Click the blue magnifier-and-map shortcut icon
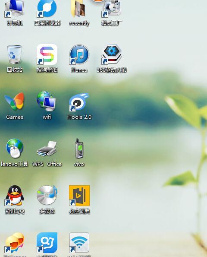 (47, 243)
